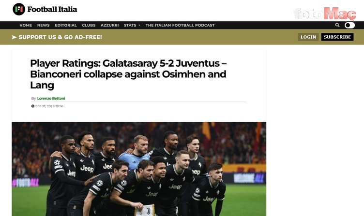Open the Juventus team photo

[139, 169]
